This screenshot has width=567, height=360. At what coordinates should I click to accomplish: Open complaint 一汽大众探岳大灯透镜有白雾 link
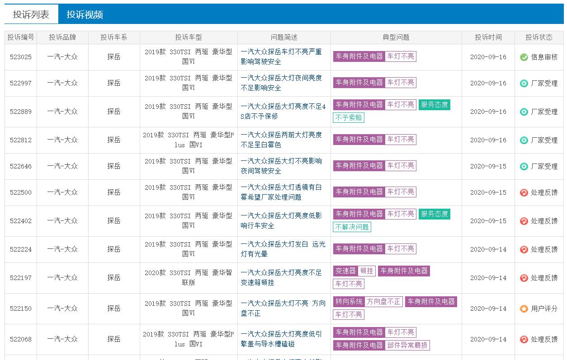(281, 192)
